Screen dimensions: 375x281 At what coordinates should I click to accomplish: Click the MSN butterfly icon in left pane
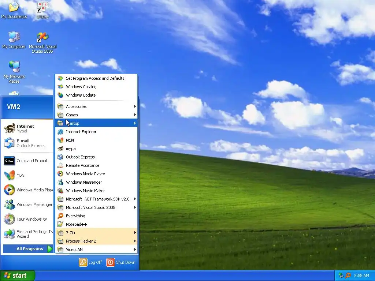point(9,175)
